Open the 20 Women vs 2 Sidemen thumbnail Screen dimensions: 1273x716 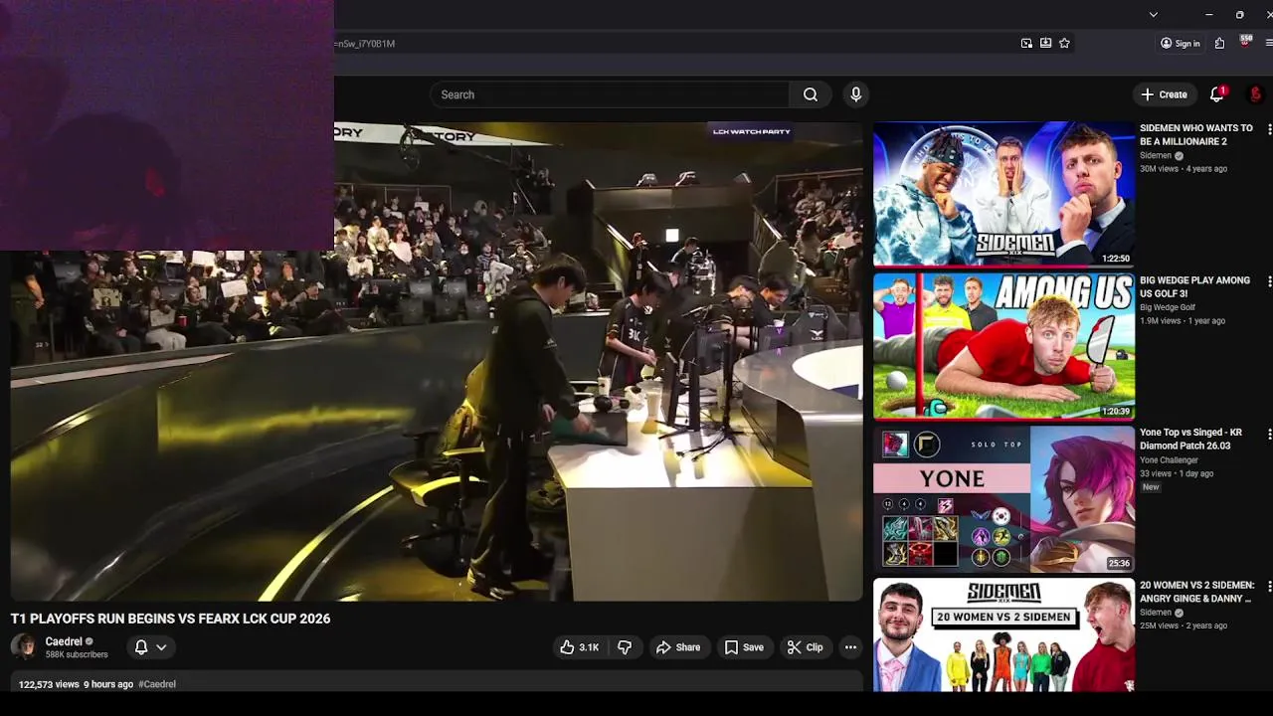(x=1003, y=635)
